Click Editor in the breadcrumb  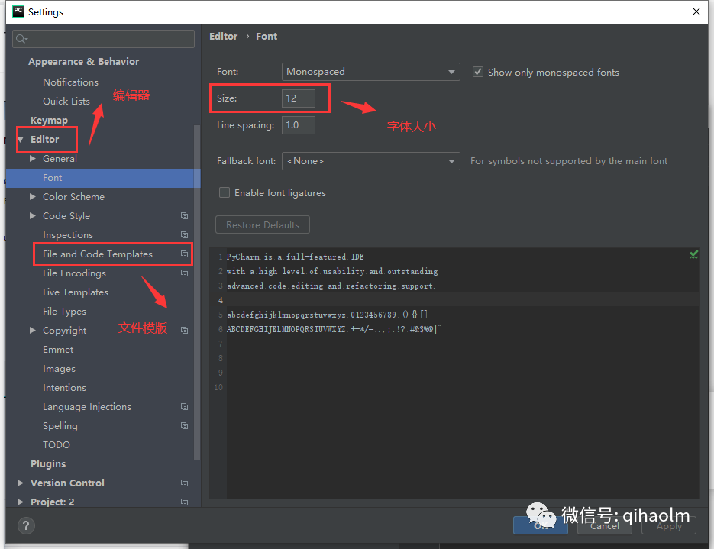pos(224,37)
